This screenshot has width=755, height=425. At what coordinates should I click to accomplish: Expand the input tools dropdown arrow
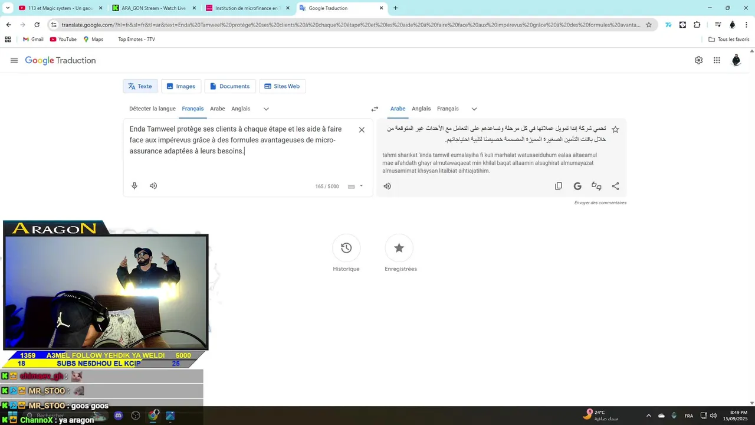(361, 186)
